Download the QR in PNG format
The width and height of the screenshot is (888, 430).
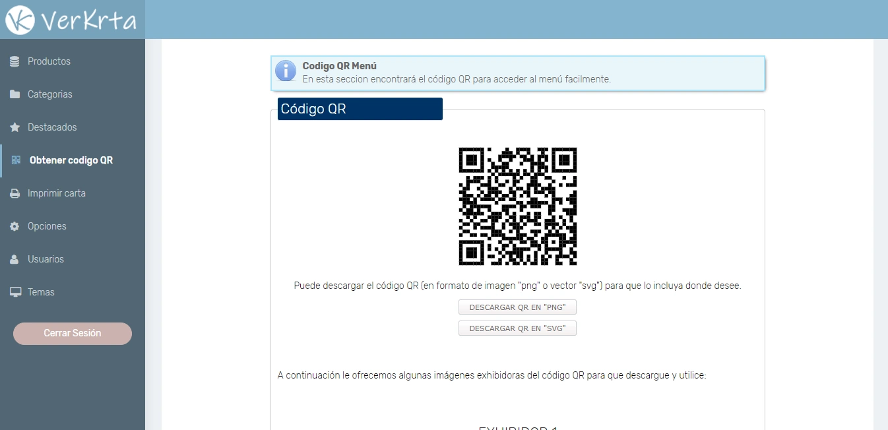click(517, 307)
